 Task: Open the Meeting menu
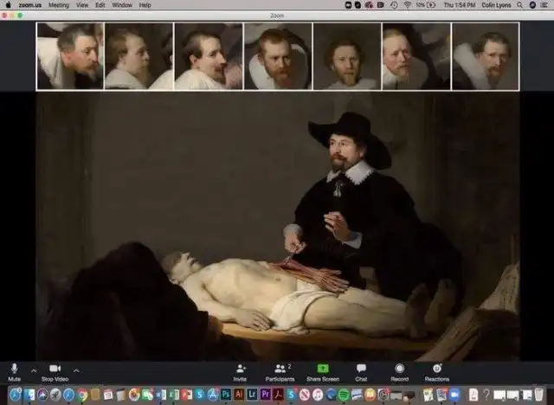pyautogui.click(x=58, y=4)
